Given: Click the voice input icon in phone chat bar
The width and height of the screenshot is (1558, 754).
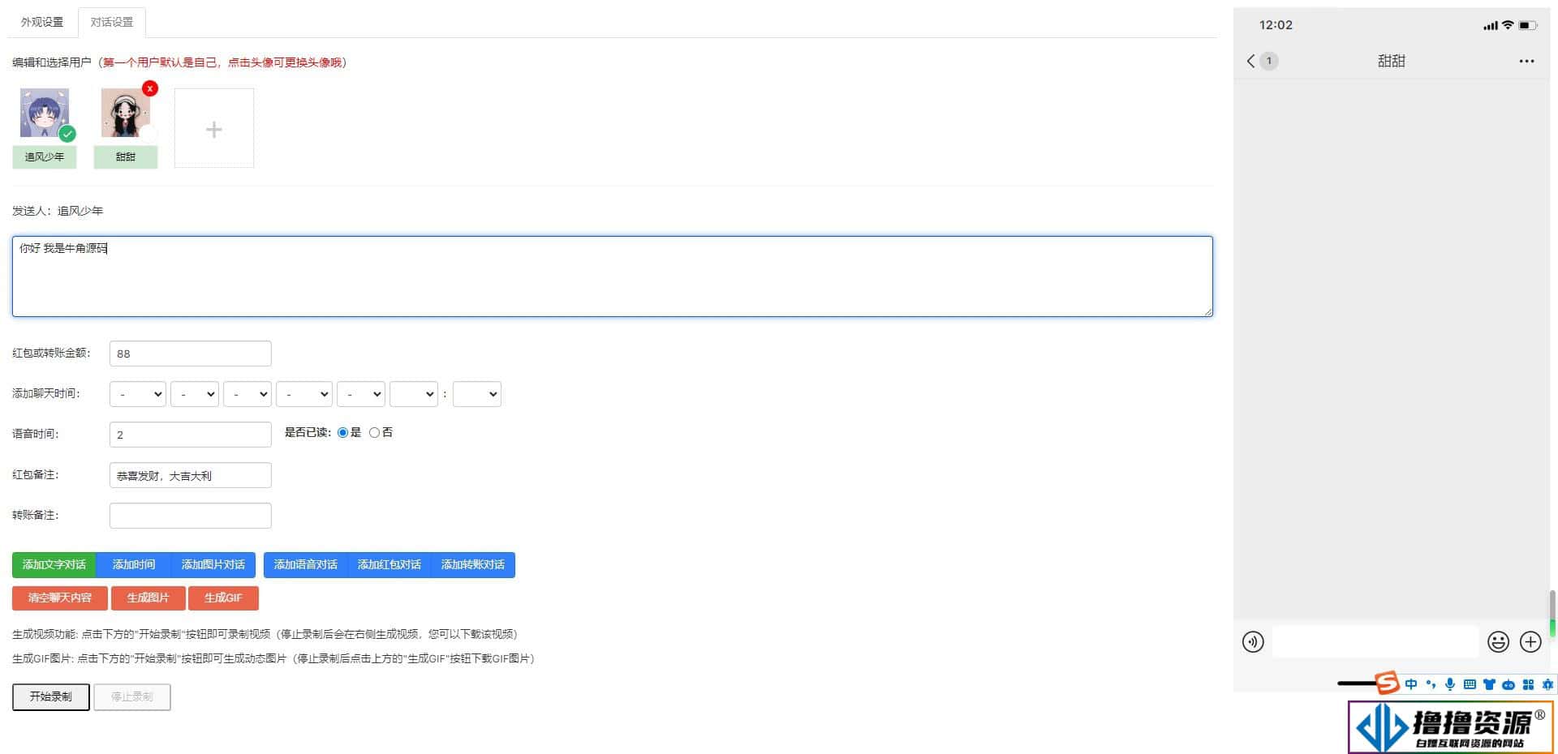Looking at the screenshot, I should pyautogui.click(x=1253, y=642).
